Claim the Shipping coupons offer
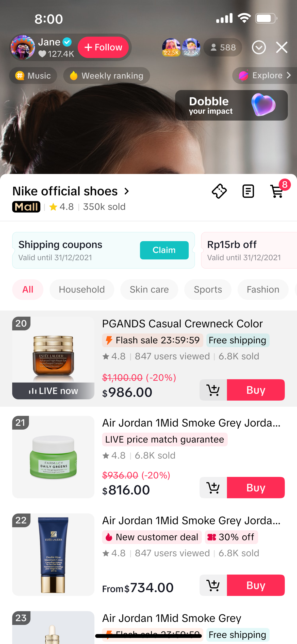Viewport: 297px width, 644px height. [164, 250]
